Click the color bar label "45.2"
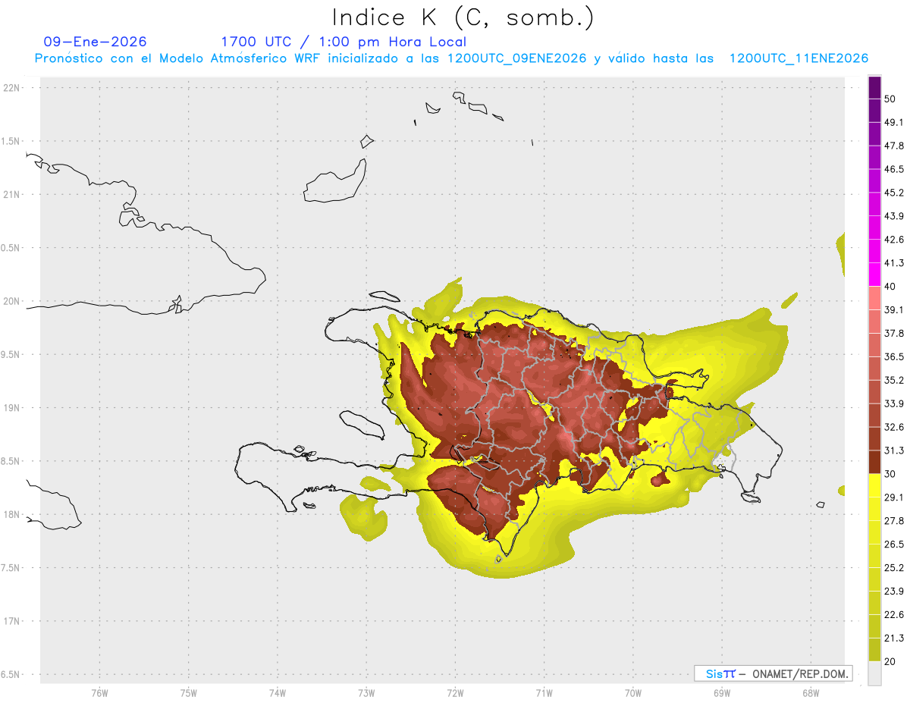Viewport: 910px width, 703px height. click(894, 193)
